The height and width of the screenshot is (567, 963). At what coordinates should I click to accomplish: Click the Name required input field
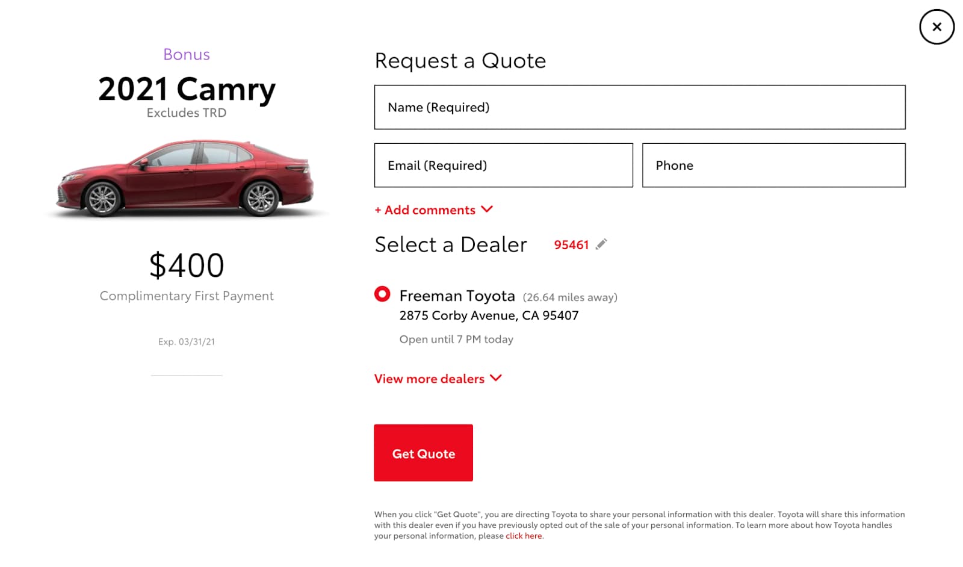coord(639,107)
